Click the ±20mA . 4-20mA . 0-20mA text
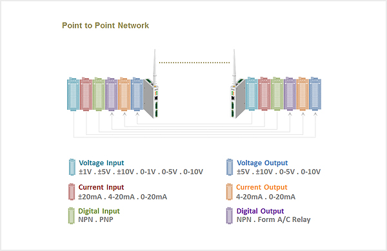This screenshot has height=251, width=387. 123,197
